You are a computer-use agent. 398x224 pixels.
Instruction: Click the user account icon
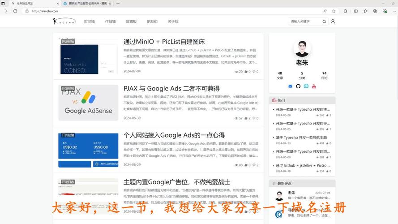(333, 22)
